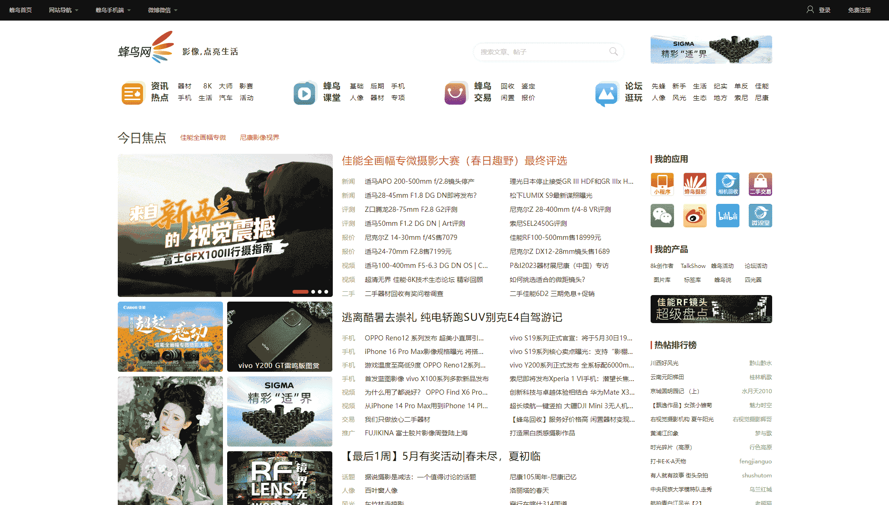Open hot post 川西好风光
The height and width of the screenshot is (505, 889).
[664, 363]
